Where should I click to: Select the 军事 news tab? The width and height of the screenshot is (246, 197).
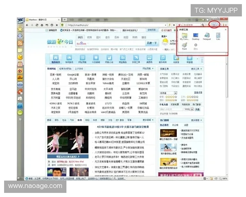click(x=130, y=120)
